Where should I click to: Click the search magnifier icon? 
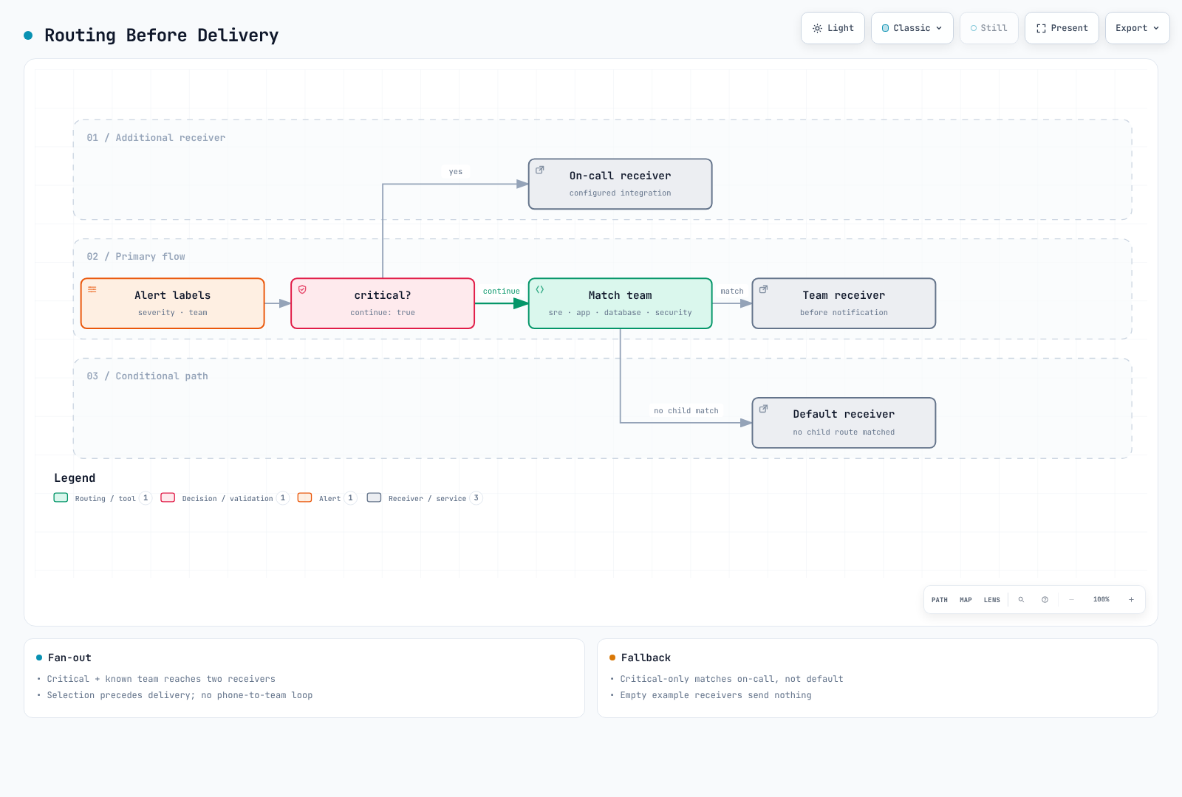pyautogui.click(x=1022, y=600)
